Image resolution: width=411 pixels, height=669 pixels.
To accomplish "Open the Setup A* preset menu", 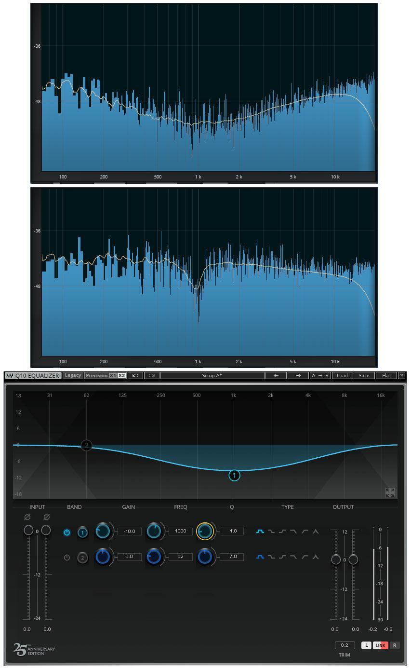I will 212,375.
